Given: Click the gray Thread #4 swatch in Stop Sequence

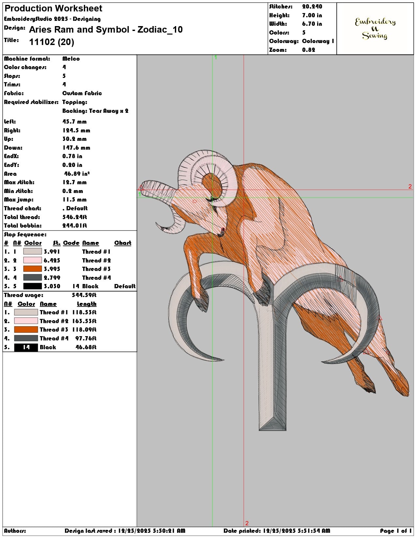Looking at the screenshot, I should click(x=32, y=277).
